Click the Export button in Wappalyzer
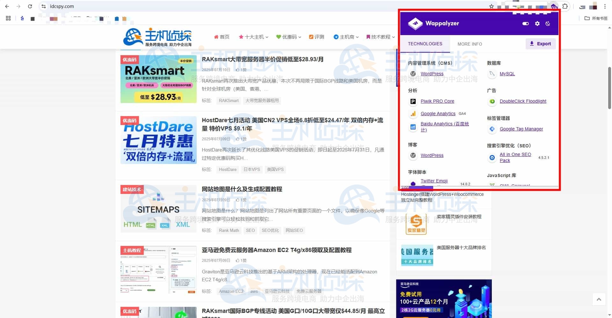This screenshot has width=612, height=318. tap(541, 44)
